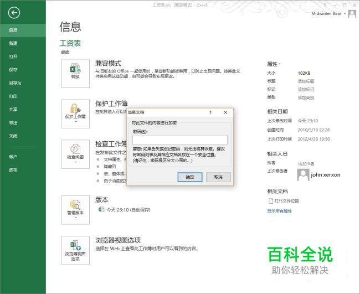360x294 pixels.
Task: Click the 工资表 document title
Action: click(x=70, y=43)
